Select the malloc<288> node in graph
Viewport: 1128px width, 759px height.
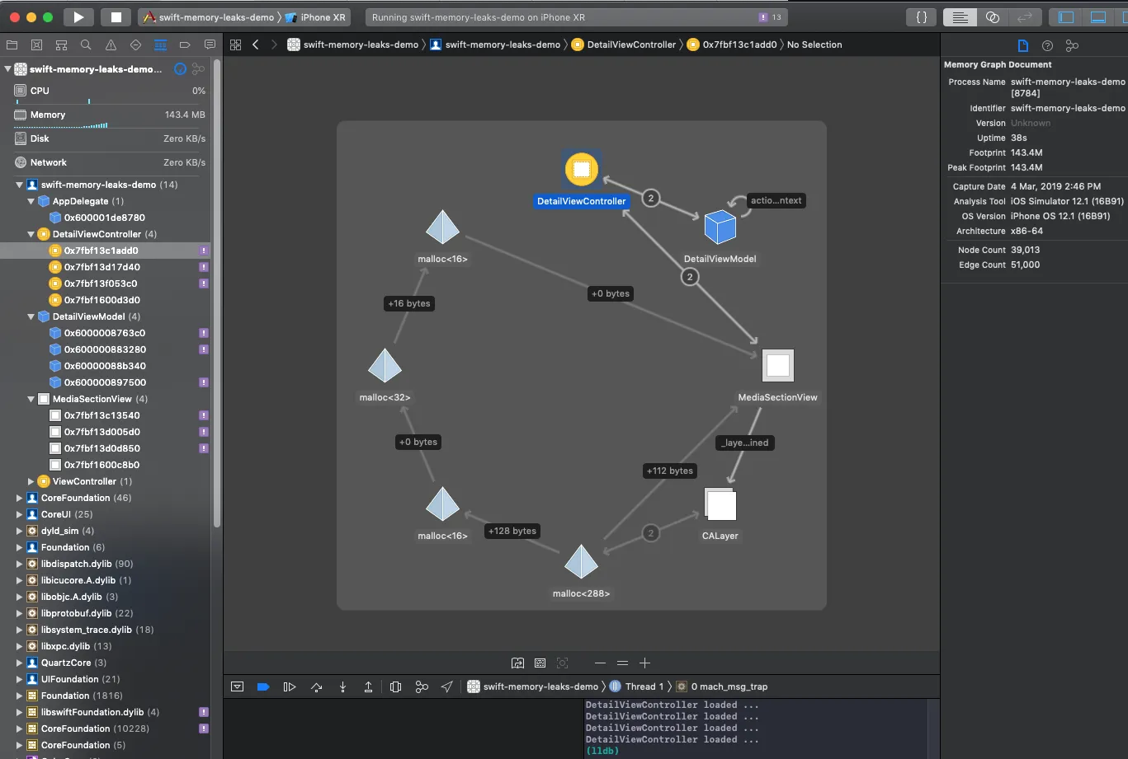581,561
